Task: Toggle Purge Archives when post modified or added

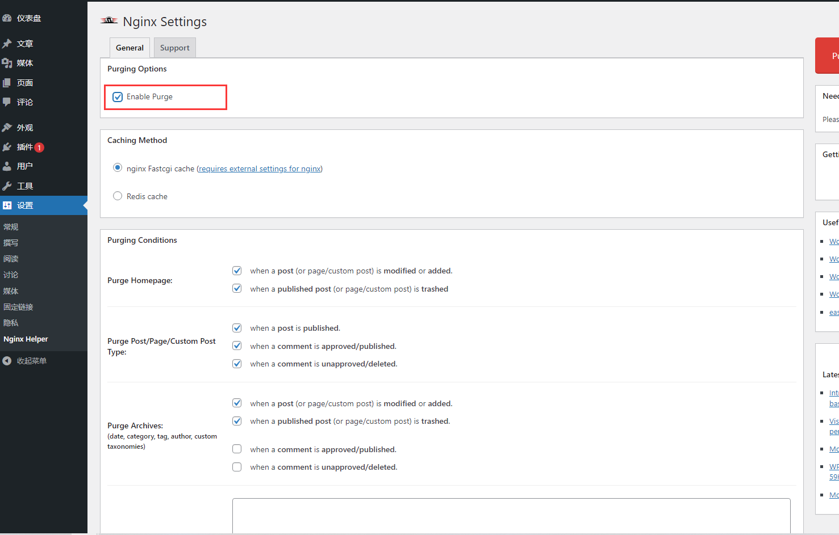Action: (x=237, y=403)
